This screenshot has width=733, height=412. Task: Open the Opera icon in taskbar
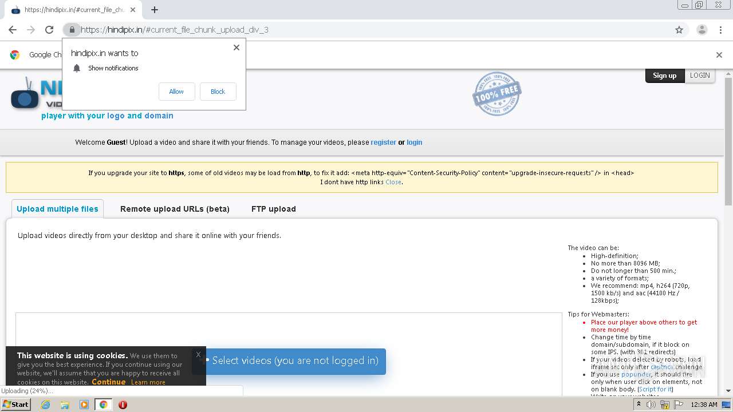coord(123,405)
